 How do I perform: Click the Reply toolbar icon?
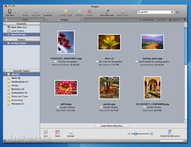(x=25, y=11)
